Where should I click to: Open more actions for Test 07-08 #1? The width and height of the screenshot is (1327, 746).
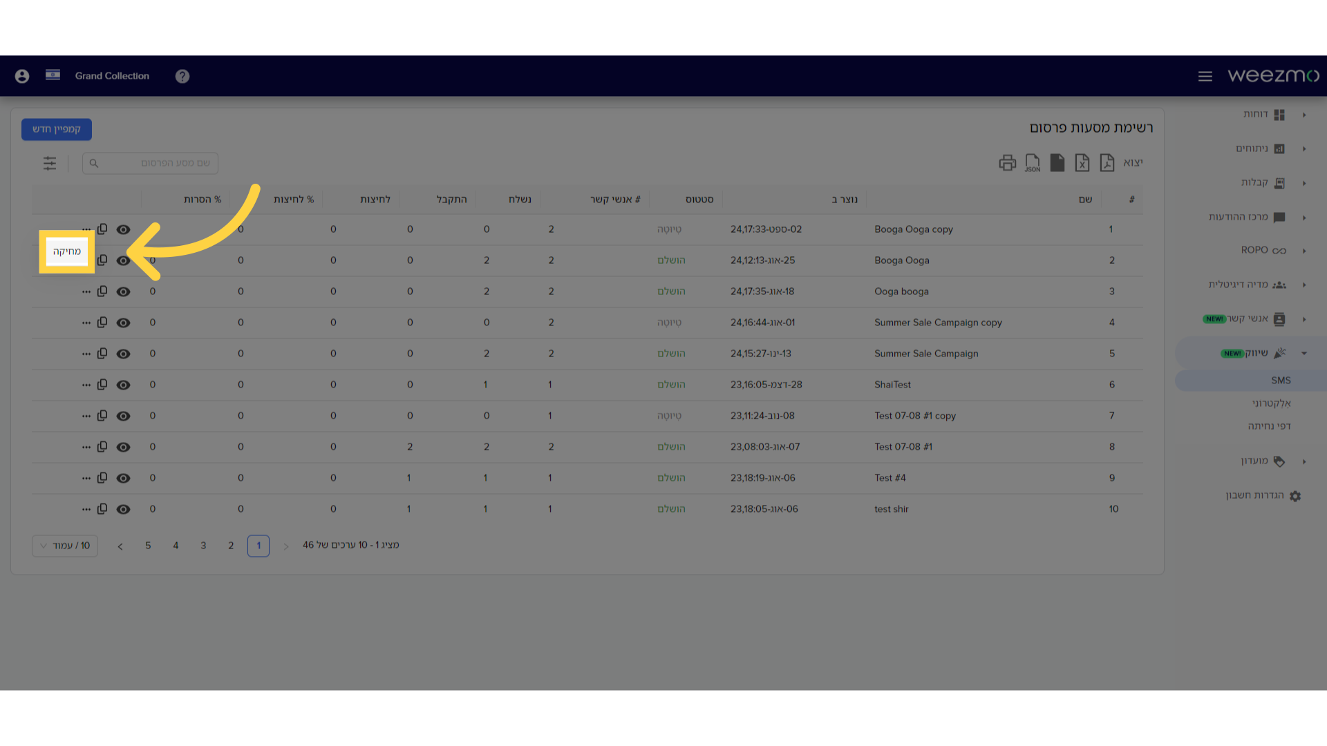click(x=86, y=447)
